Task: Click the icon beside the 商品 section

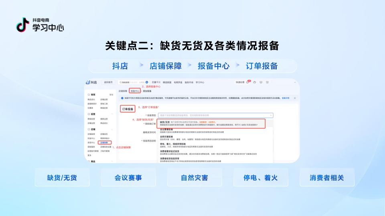Action: pyautogui.click(x=89, y=161)
